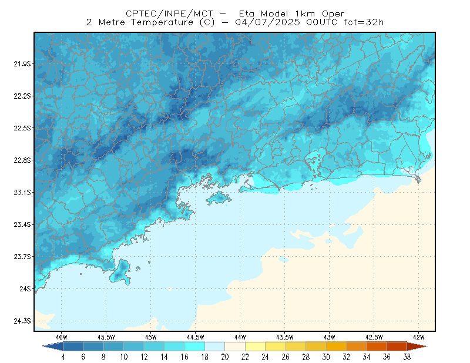Click the legend value label 20
Screen dimensions: 470x363
click(x=225, y=357)
